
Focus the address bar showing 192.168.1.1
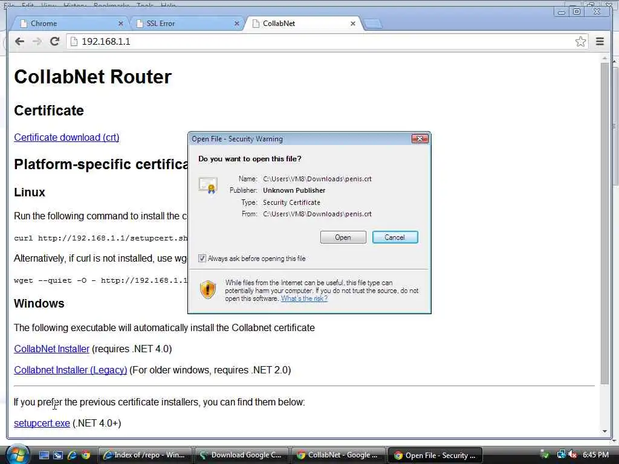pos(320,42)
